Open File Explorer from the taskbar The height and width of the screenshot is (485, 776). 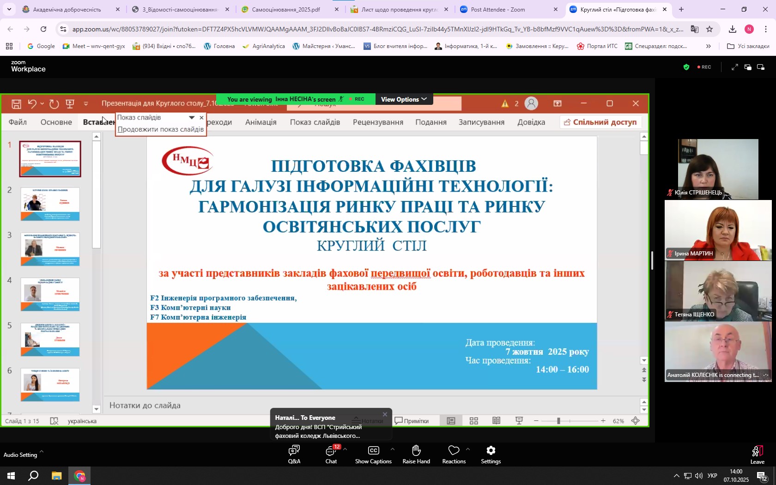point(56,476)
